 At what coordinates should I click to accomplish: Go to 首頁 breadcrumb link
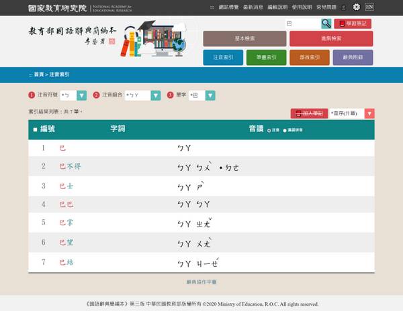(x=39, y=74)
